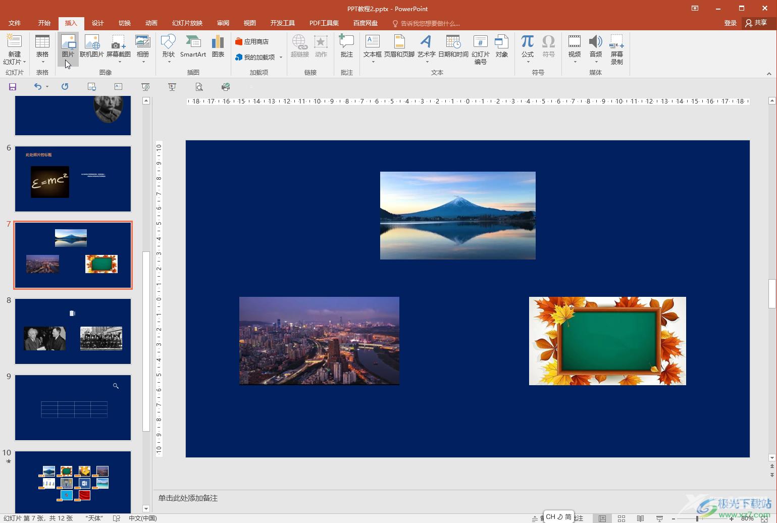Start slide show from beginning icon
777x523 pixels.
coord(145,87)
